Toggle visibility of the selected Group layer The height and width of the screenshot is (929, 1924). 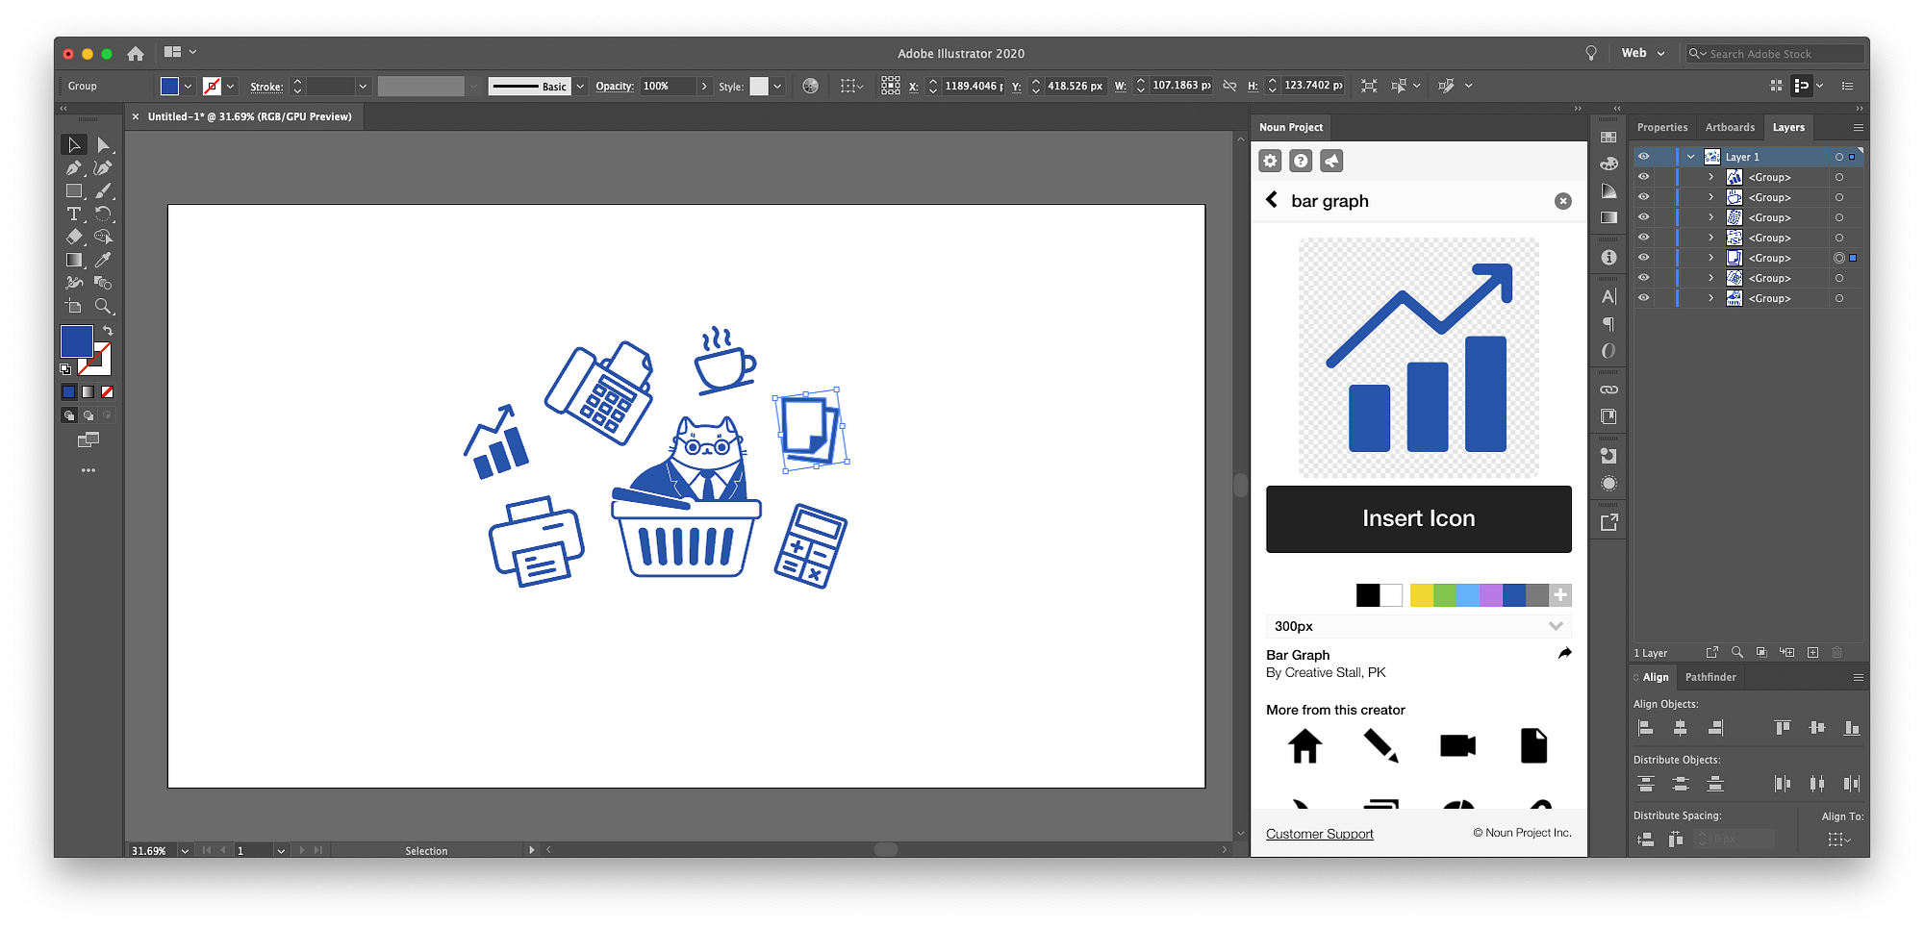(x=1643, y=258)
